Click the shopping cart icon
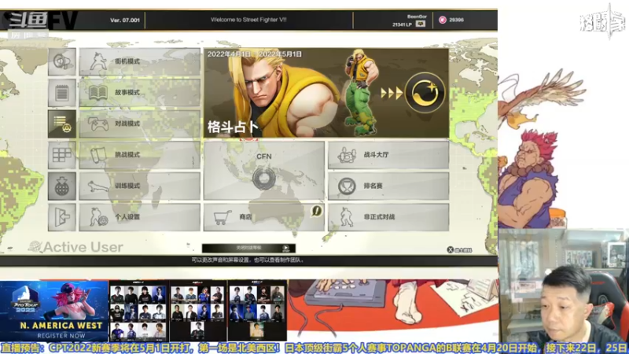629x354 pixels. point(223,217)
